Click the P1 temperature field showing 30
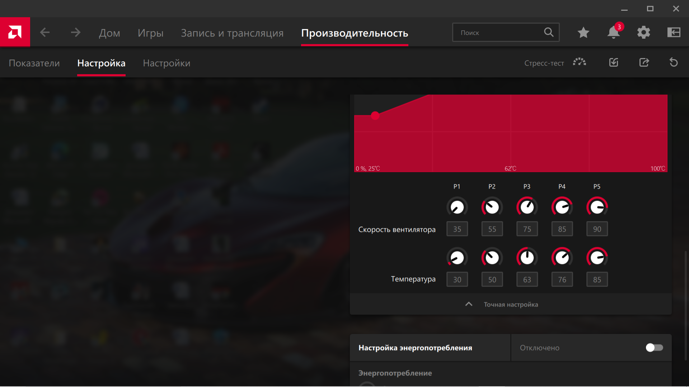The width and height of the screenshot is (689, 387). (457, 279)
